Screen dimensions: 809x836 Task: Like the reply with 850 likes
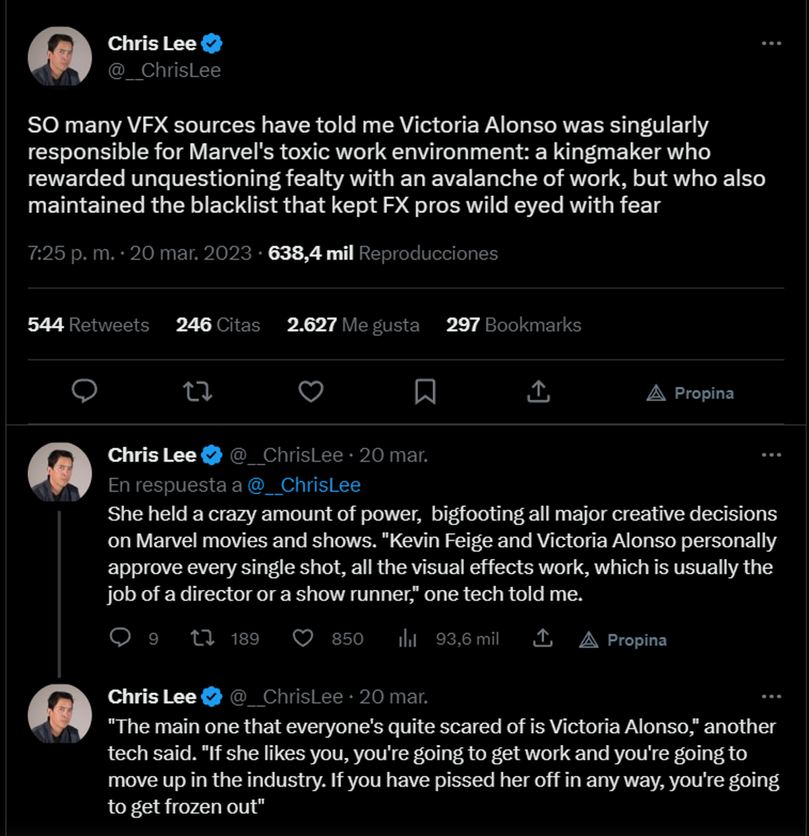coord(303,638)
